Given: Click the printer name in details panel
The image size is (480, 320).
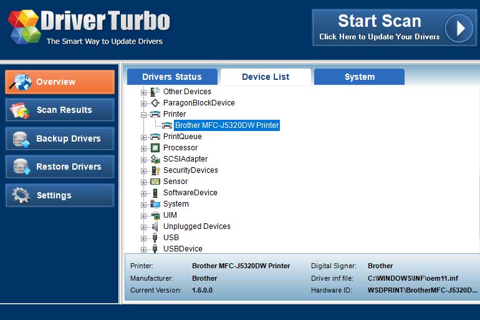Looking at the screenshot, I should point(241,266).
